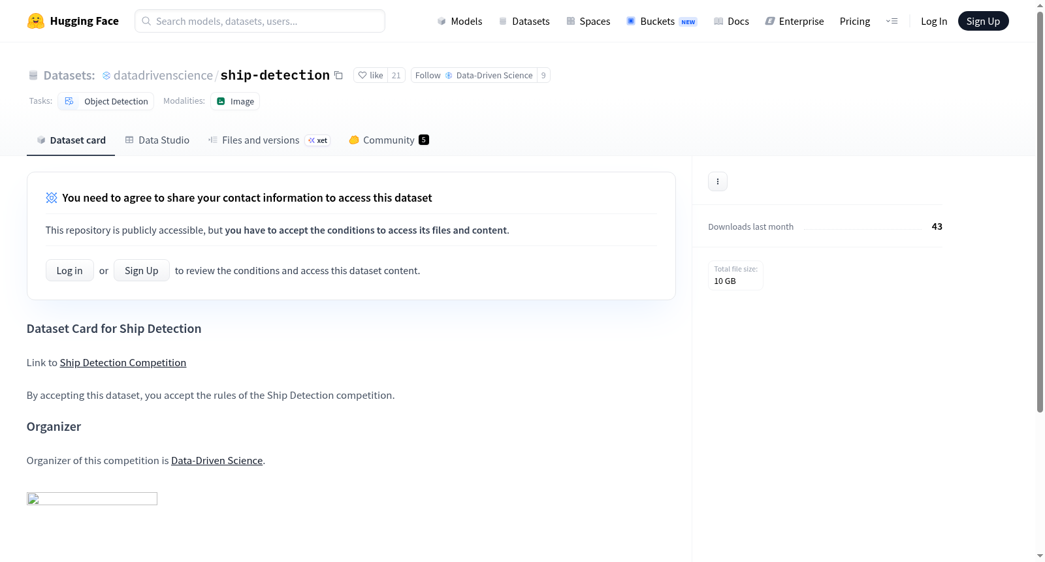Click the gated-access icon beside the agreement heading
Image resolution: width=1045 pixels, height=562 pixels.
point(52,198)
